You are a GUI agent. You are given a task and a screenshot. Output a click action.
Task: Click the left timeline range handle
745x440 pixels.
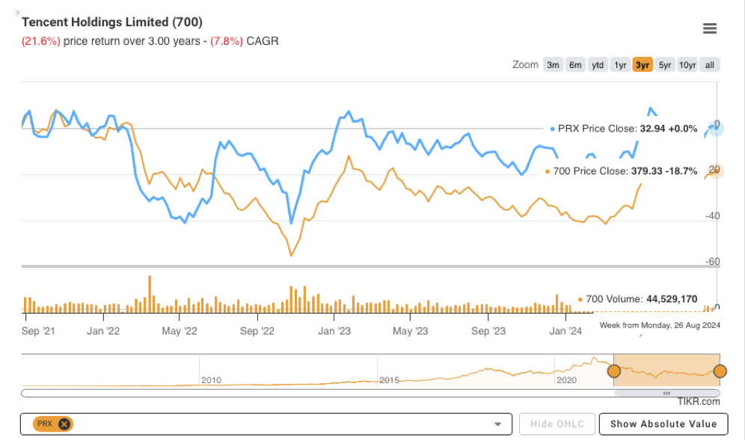[614, 370]
